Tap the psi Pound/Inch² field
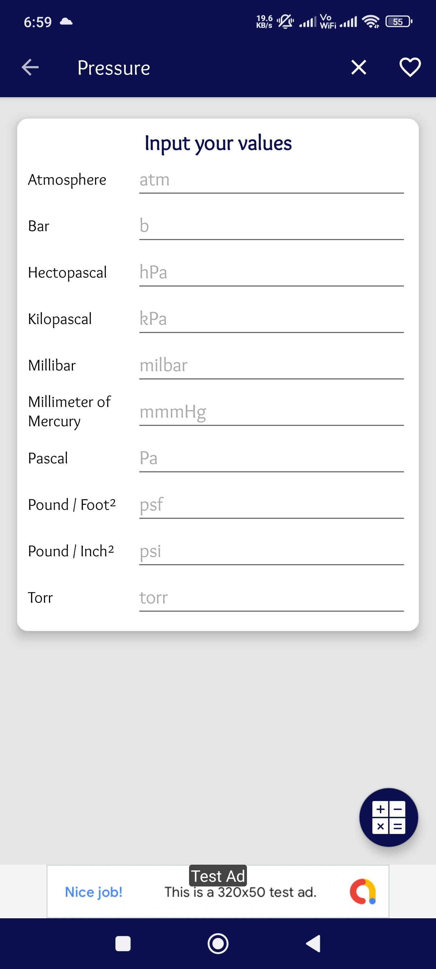The image size is (436, 969). (x=271, y=551)
